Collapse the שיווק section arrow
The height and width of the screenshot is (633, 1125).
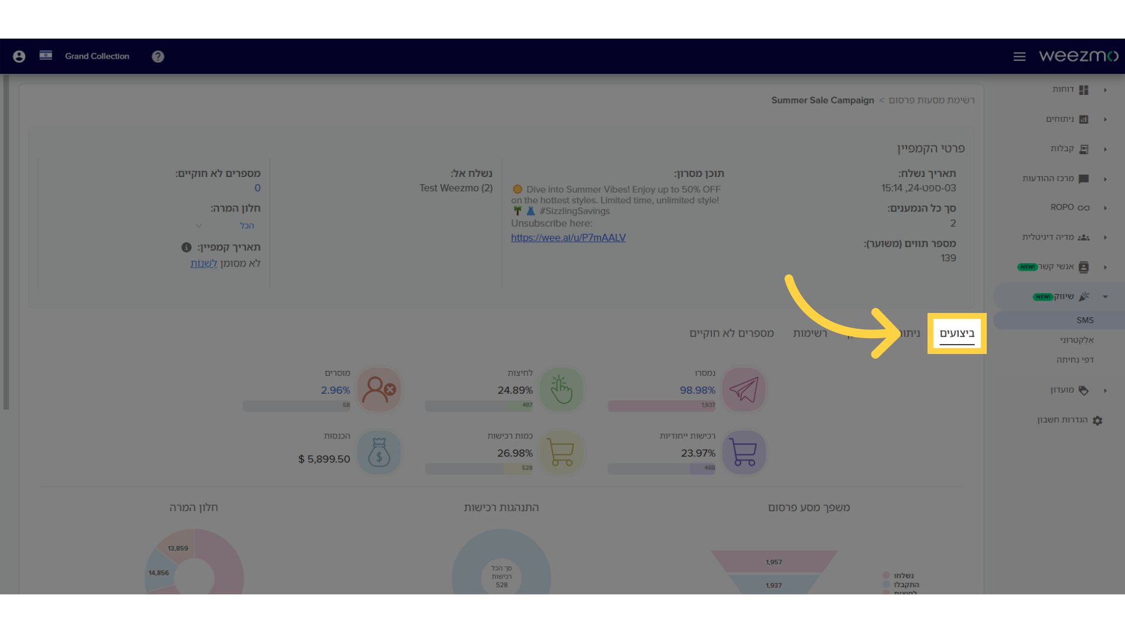pos(1105,297)
